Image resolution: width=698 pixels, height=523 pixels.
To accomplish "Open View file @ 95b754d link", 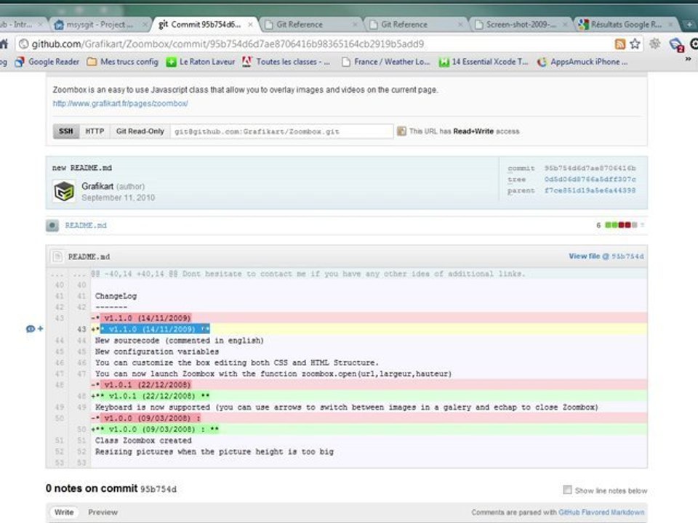I will (x=606, y=256).
